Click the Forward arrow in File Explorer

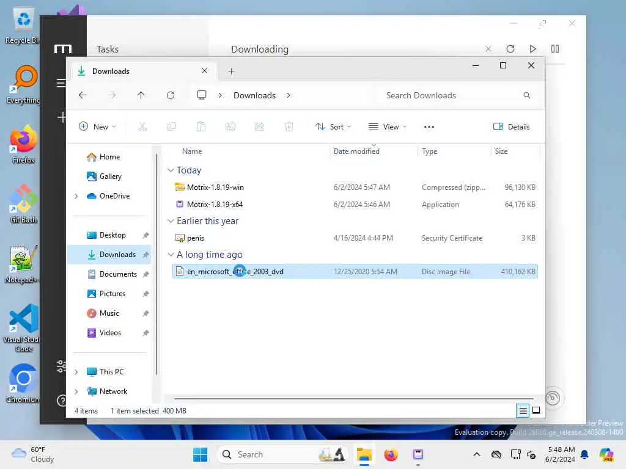[112, 95]
